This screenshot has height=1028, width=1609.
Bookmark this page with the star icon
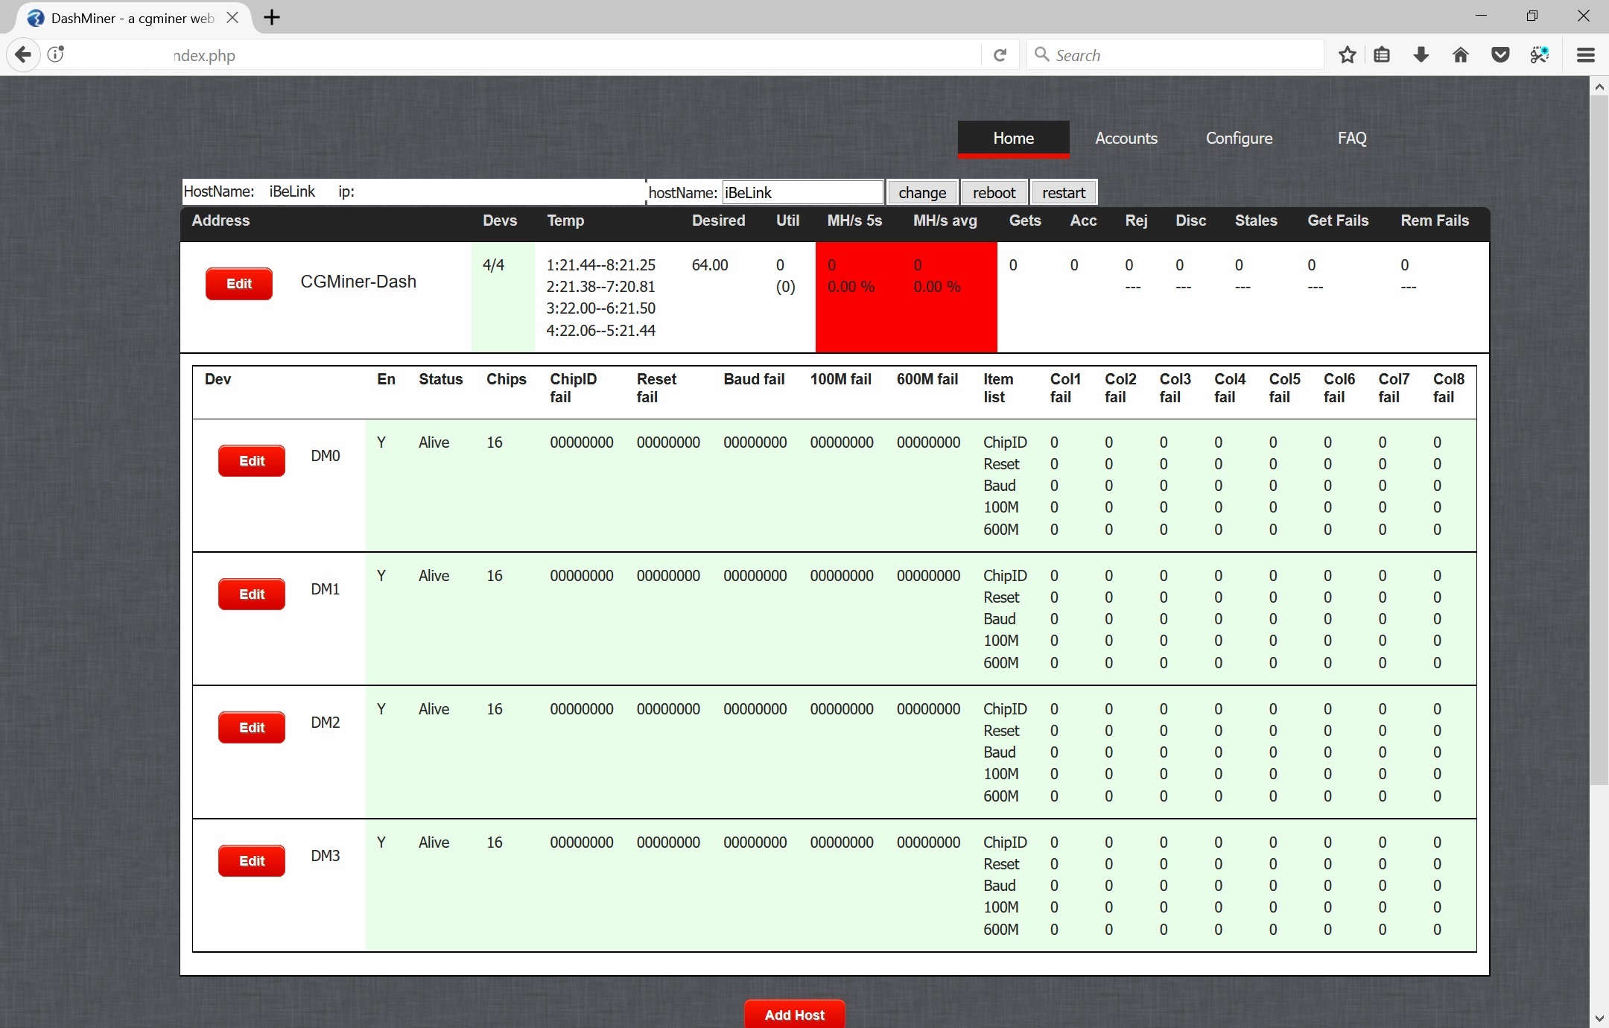(1347, 55)
